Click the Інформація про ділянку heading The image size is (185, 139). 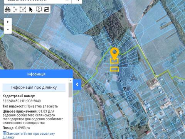[x=34, y=87]
